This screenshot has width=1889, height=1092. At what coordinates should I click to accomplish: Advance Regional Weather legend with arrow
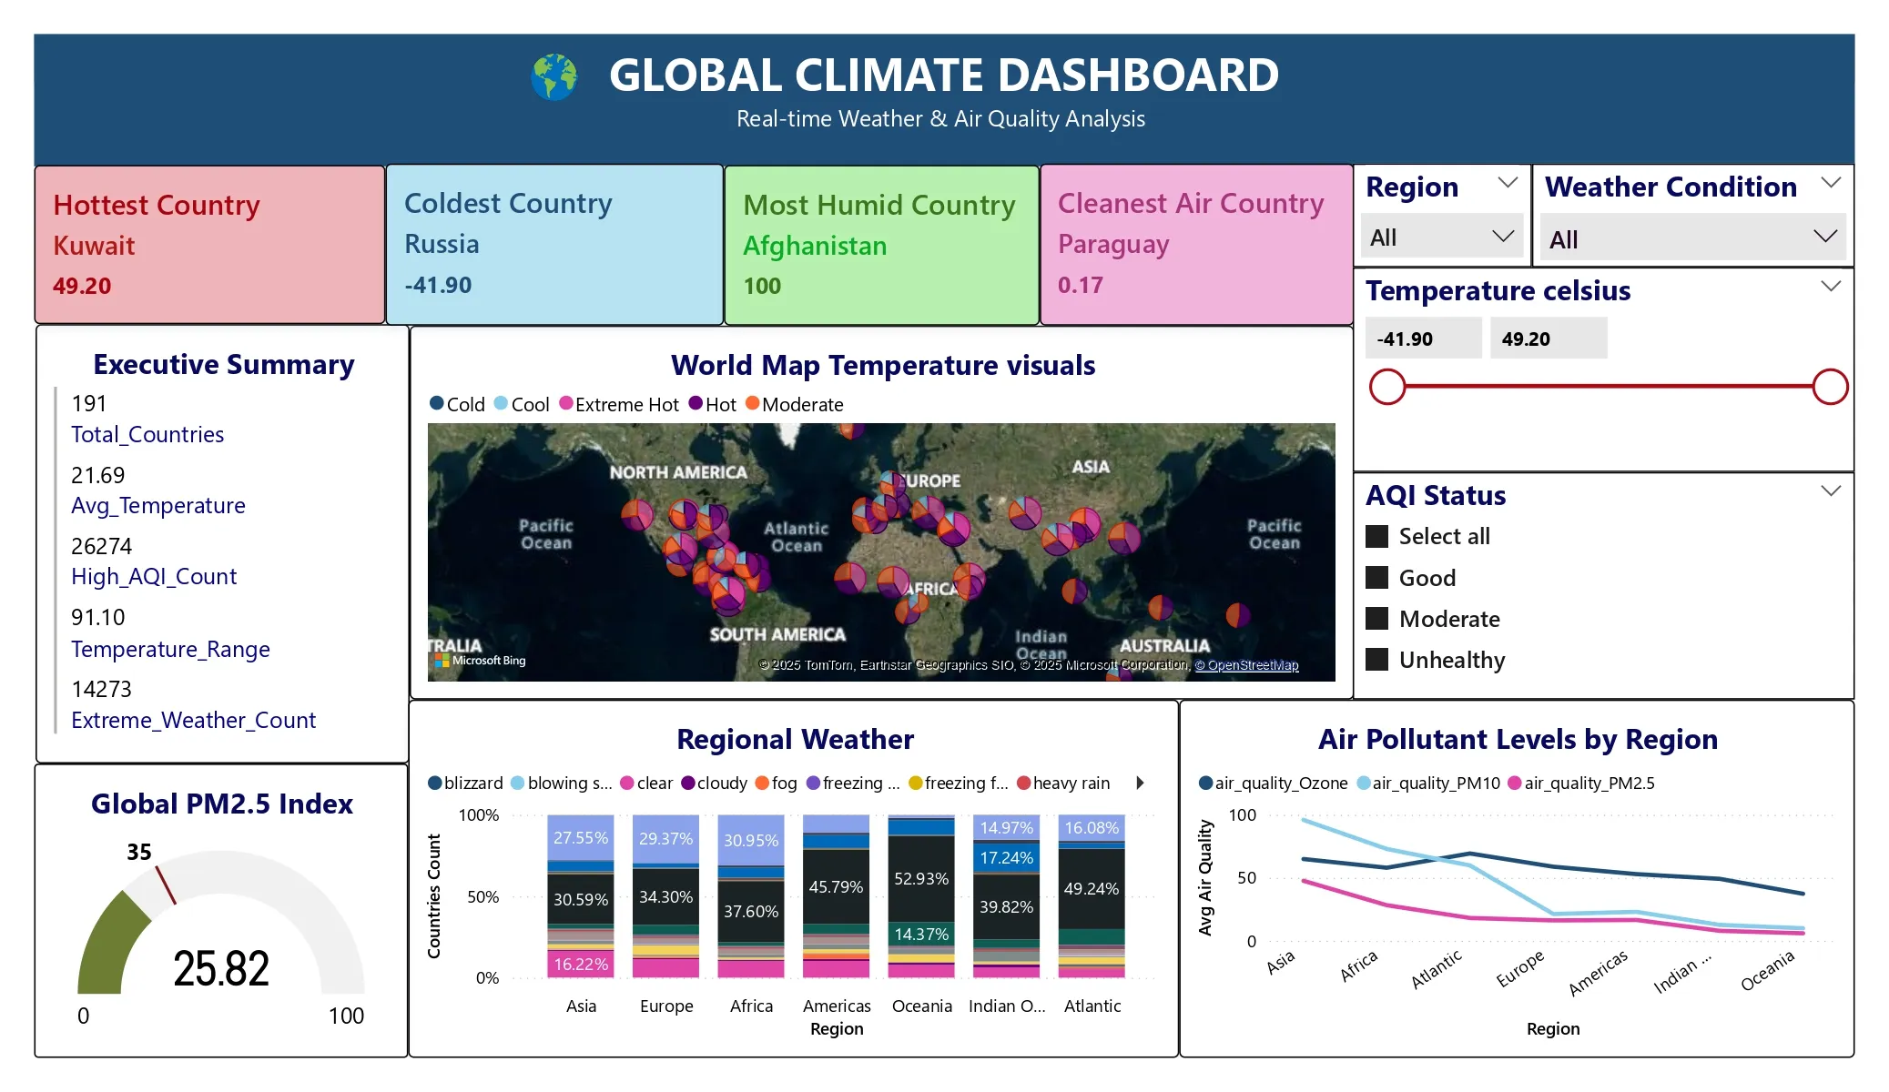(x=1140, y=783)
